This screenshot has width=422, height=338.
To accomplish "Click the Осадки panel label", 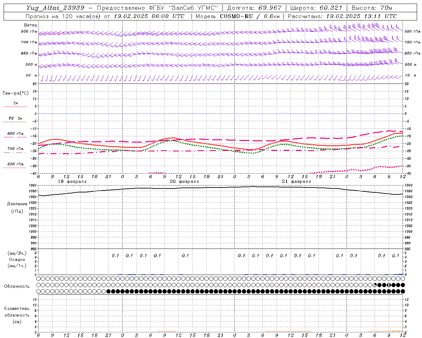I will coord(17,259).
